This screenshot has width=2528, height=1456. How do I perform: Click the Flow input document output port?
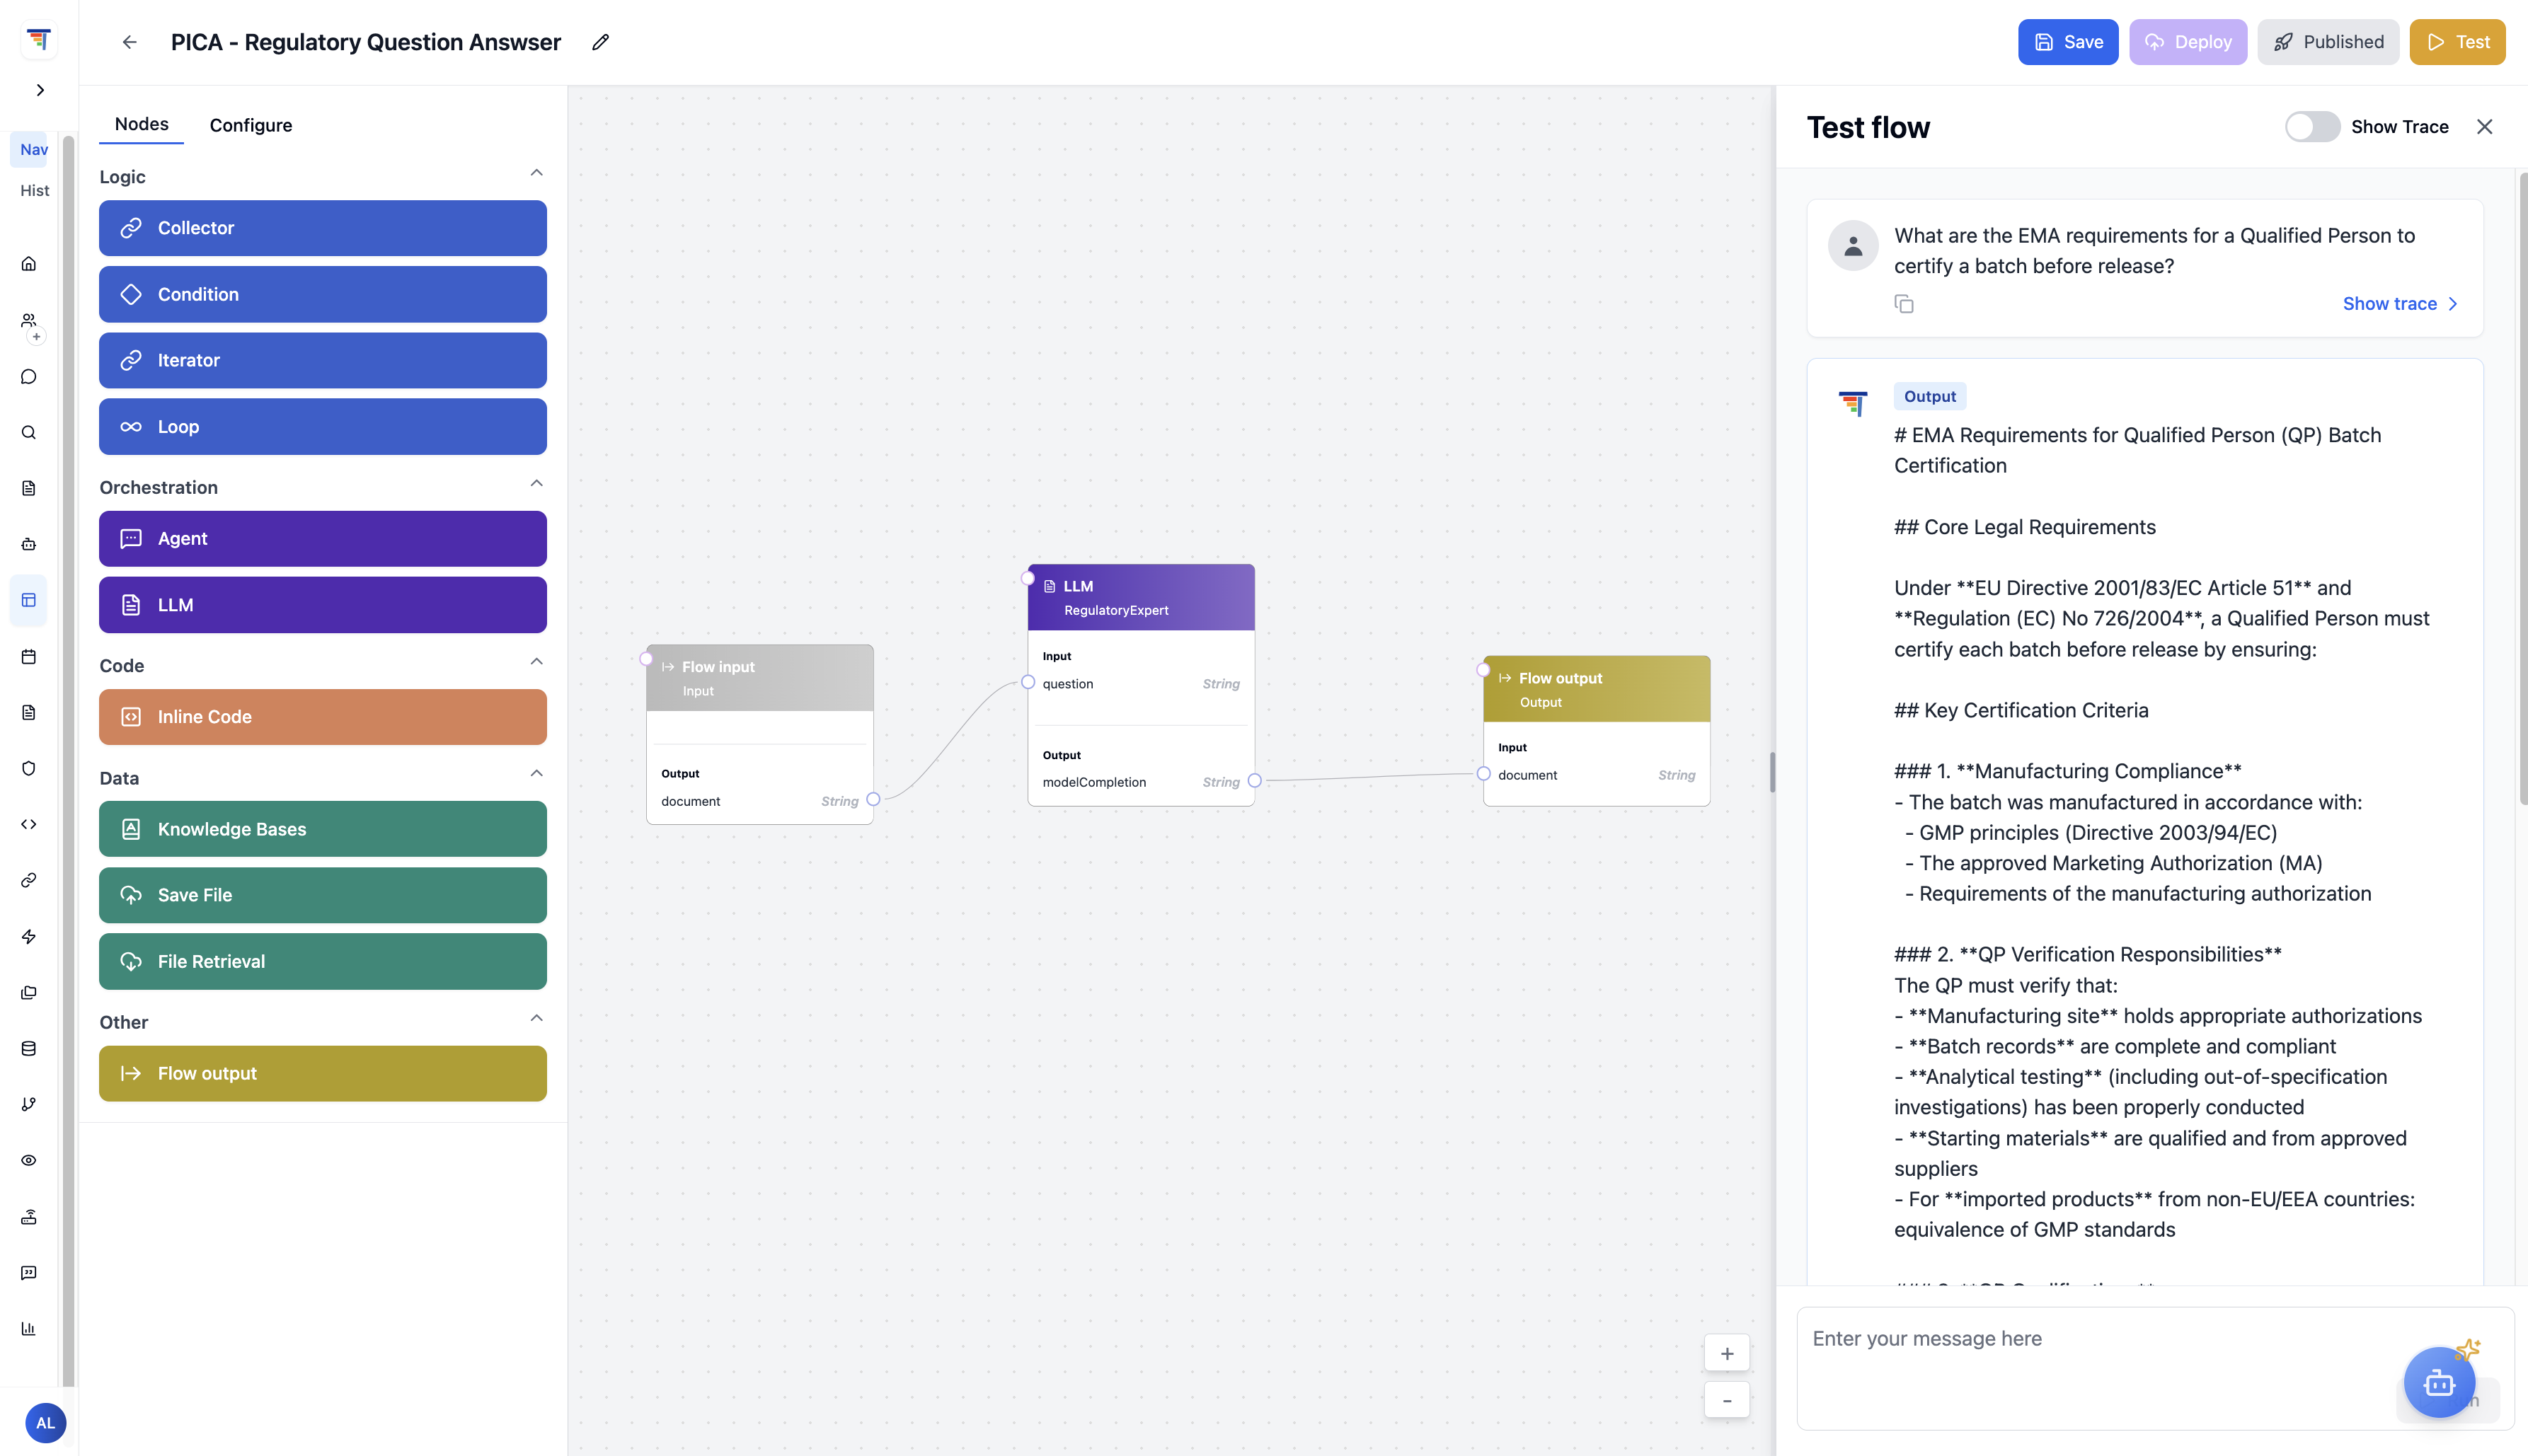(873, 800)
